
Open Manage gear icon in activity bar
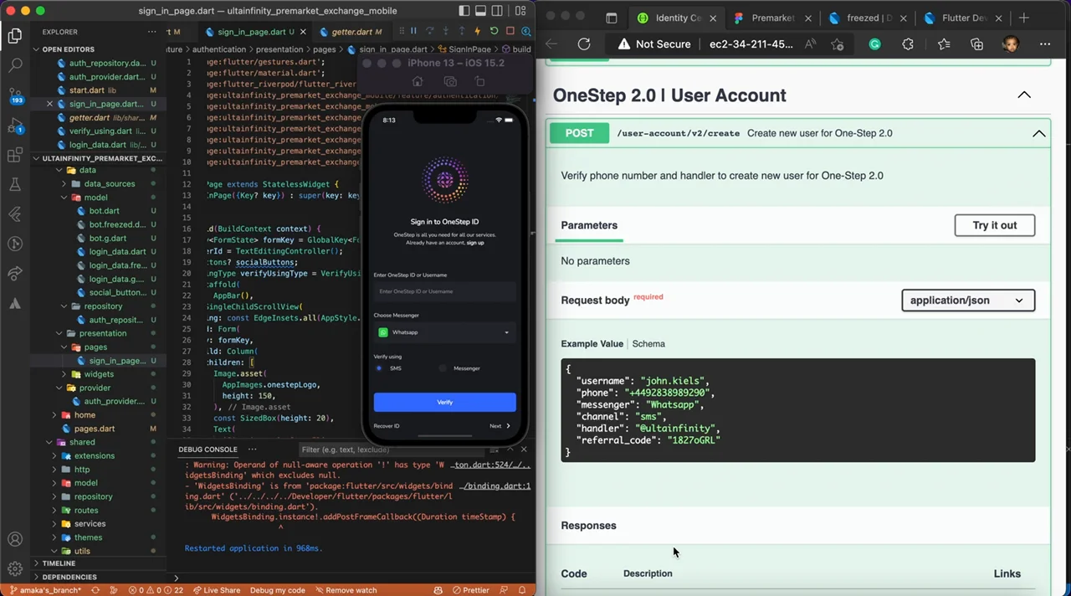click(14, 569)
